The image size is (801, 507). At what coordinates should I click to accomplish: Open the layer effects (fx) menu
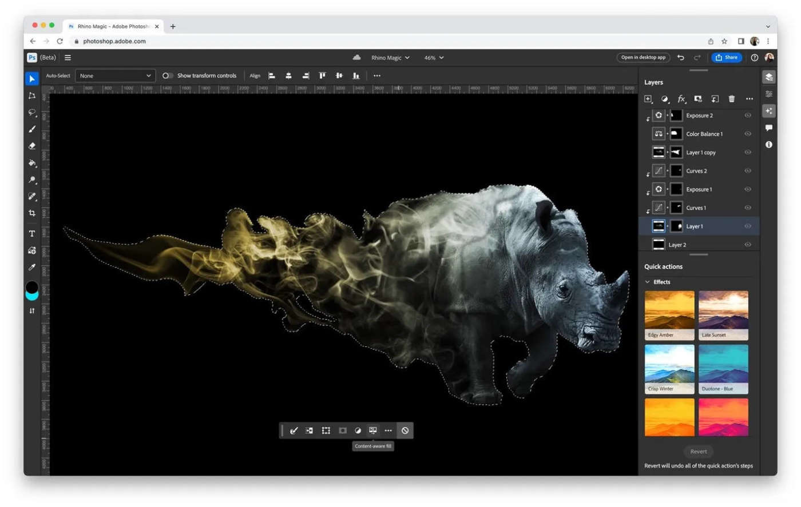point(681,98)
